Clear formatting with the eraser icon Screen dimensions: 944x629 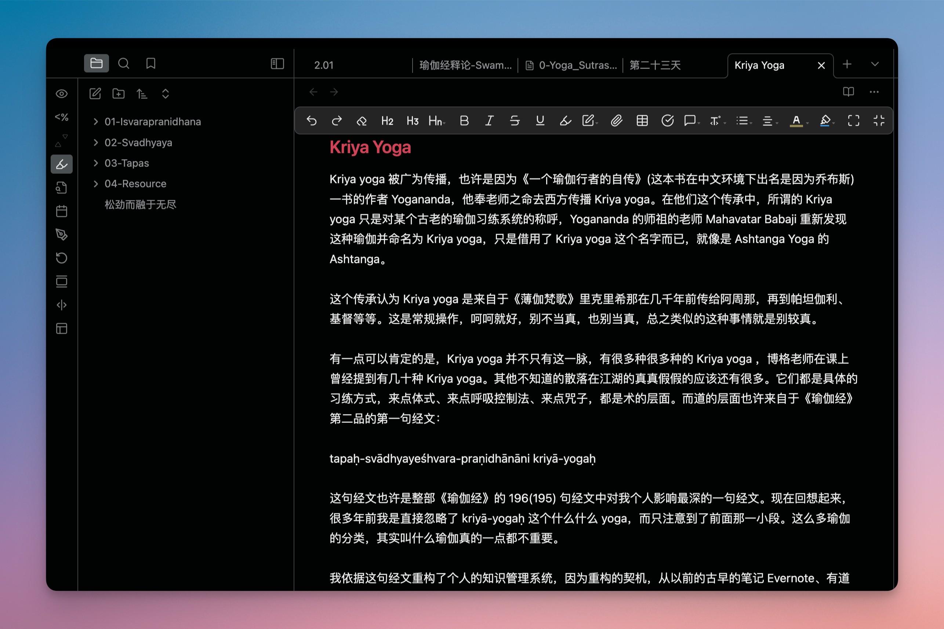[362, 120]
